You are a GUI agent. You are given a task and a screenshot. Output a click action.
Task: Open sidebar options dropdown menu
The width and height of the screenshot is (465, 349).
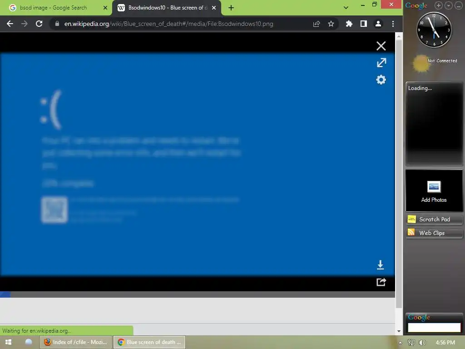coord(448,5)
